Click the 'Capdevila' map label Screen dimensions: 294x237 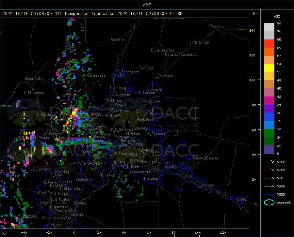point(96,75)
